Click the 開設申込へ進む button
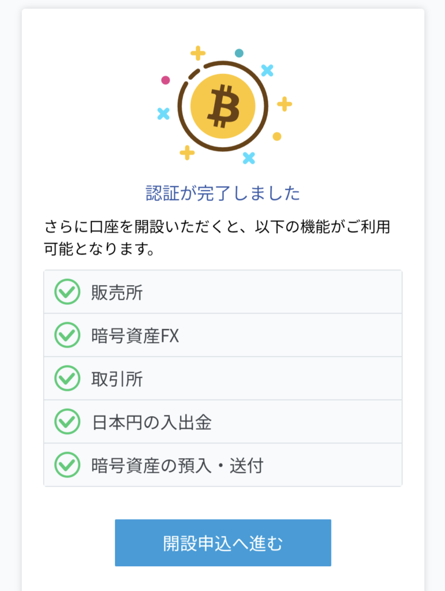 pos(223,543)
